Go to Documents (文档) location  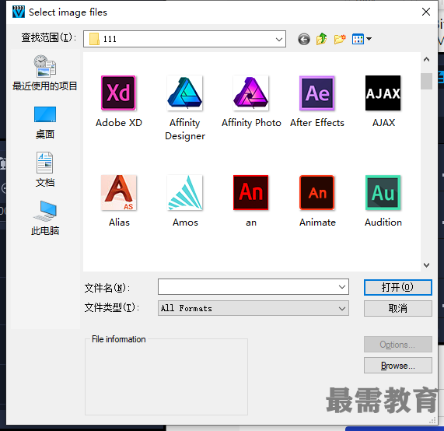pos(45,170)
